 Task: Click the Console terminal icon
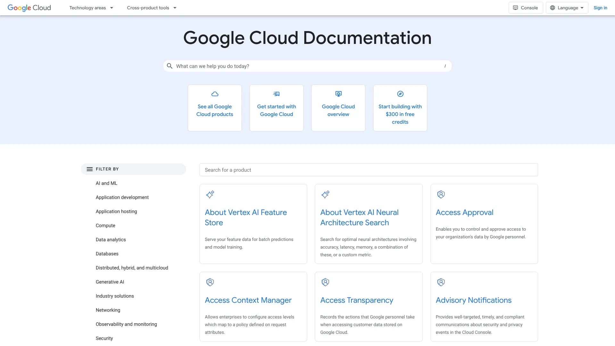click(x=515, y=8)
